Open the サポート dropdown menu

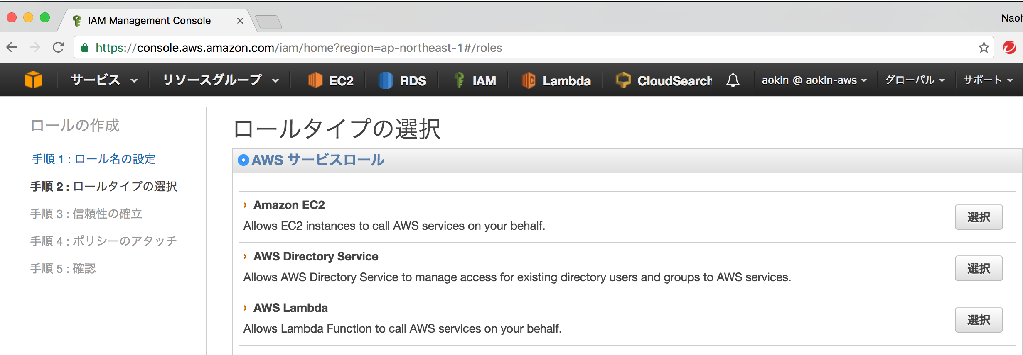(x=988, y=80)
